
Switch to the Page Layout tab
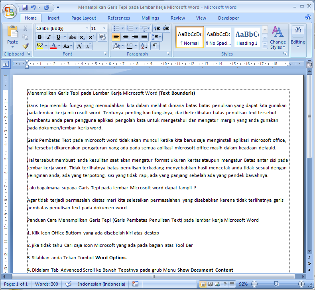click(84, 18)
